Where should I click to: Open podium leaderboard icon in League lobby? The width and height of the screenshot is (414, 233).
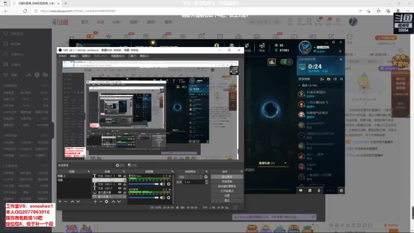[272, 62]
